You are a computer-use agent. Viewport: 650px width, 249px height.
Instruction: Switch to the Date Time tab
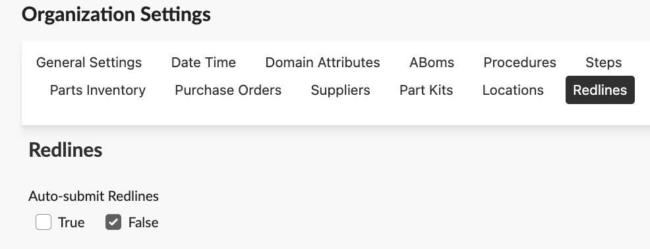click(203, 63)
